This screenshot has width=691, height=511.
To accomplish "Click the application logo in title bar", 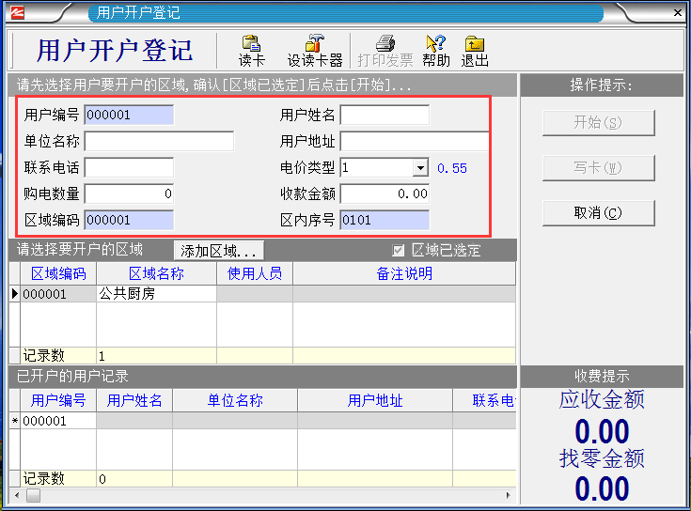I will tap(13, 13).
